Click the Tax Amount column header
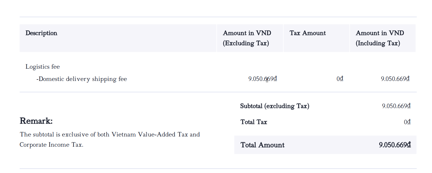 [x=308, y=33]
